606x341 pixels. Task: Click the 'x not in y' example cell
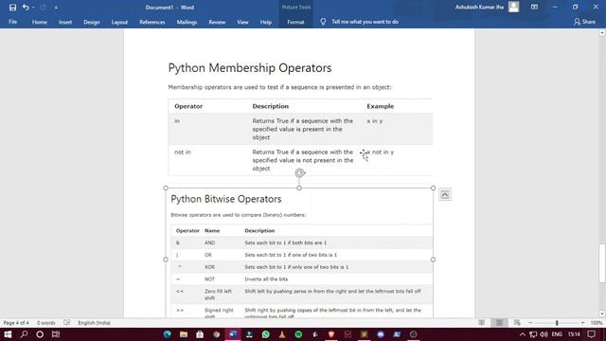tap(380, 152)
